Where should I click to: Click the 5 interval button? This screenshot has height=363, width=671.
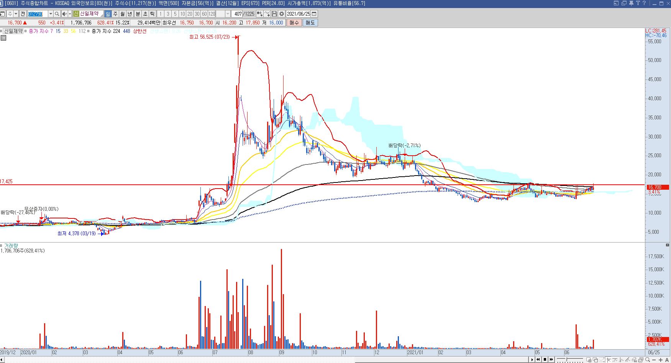(x=175, y=14)
